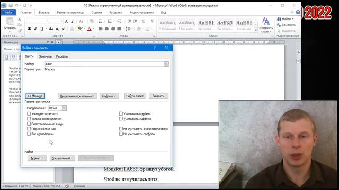Click the text highlight color button
Screen dimensions: 339x190
[80, 28]
